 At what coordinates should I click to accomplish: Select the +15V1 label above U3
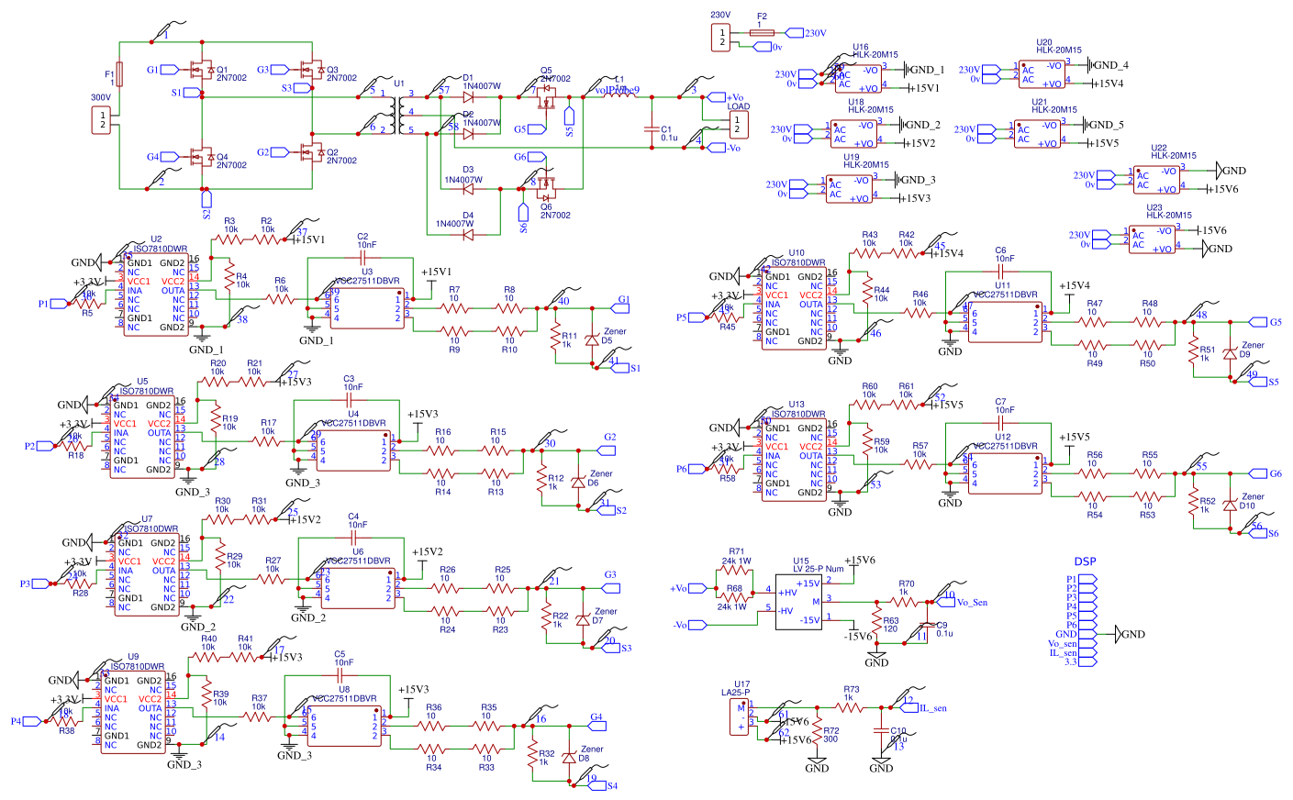coord(436,272)
